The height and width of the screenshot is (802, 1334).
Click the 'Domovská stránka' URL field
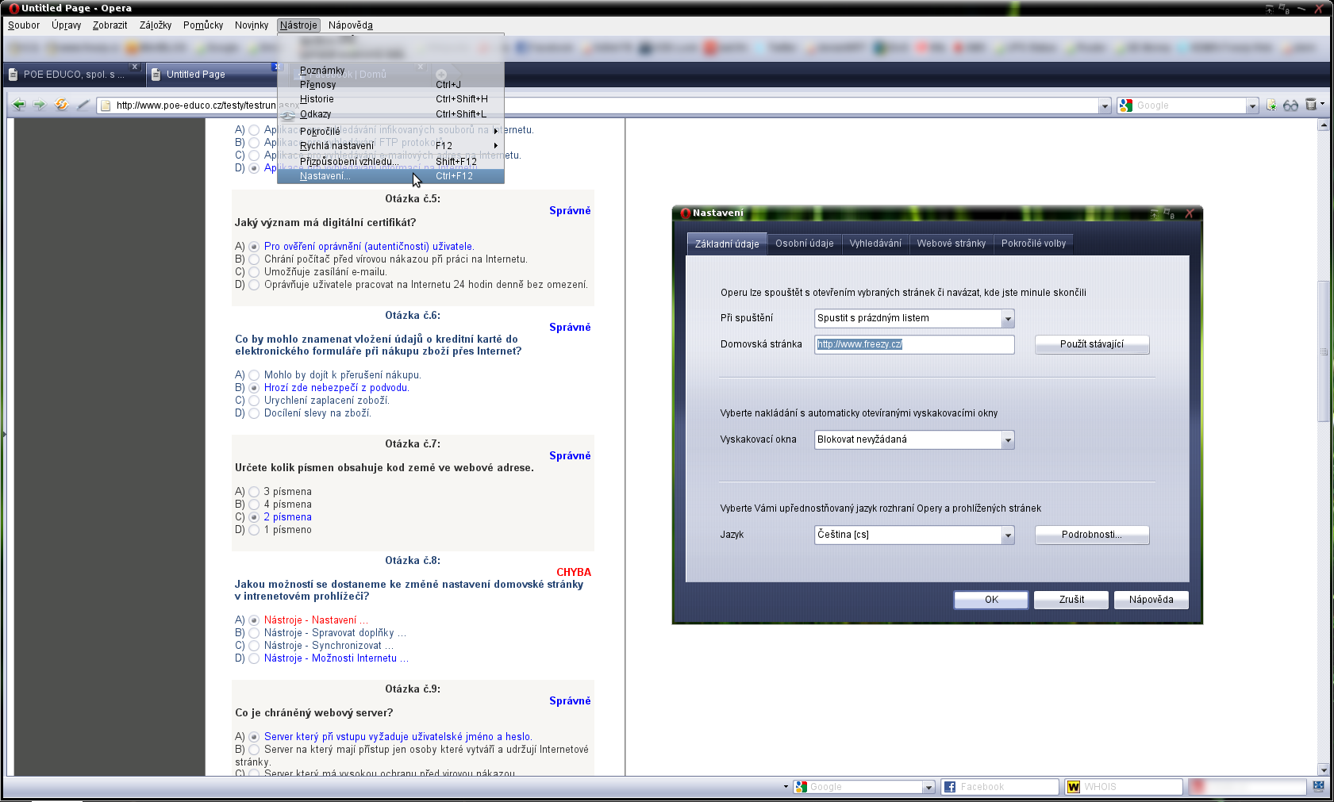913,344
